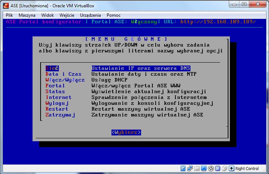Open the Plik menu

pos(9,15)
